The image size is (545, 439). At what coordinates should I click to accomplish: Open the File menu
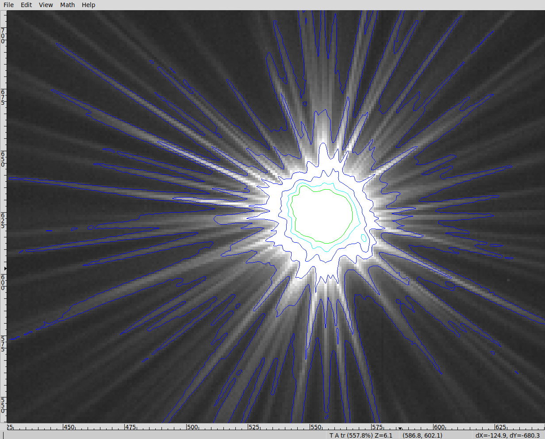point(8,5)
